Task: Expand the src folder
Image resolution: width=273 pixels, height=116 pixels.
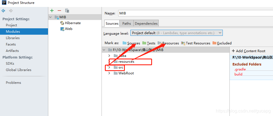Action: (x=109, y=67)
